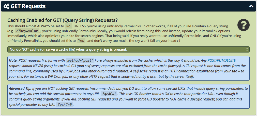Click the '?qcAC=0' parameter snippet
257x116 pixels.
(64, 105)
